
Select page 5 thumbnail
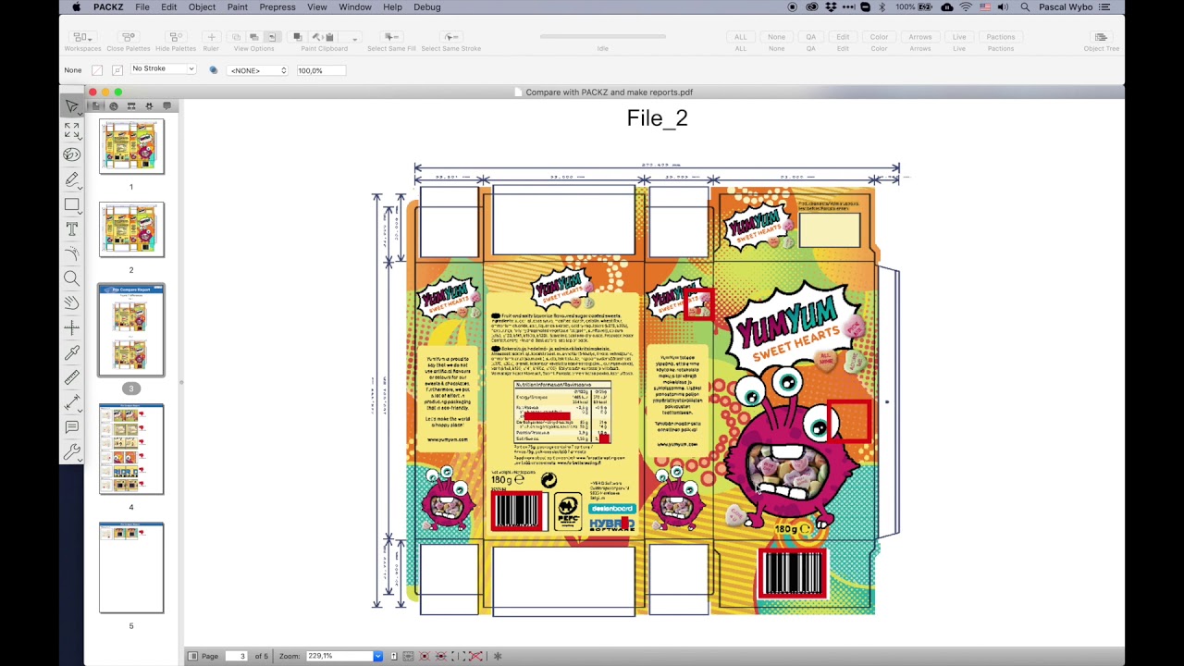click(131, 567)
